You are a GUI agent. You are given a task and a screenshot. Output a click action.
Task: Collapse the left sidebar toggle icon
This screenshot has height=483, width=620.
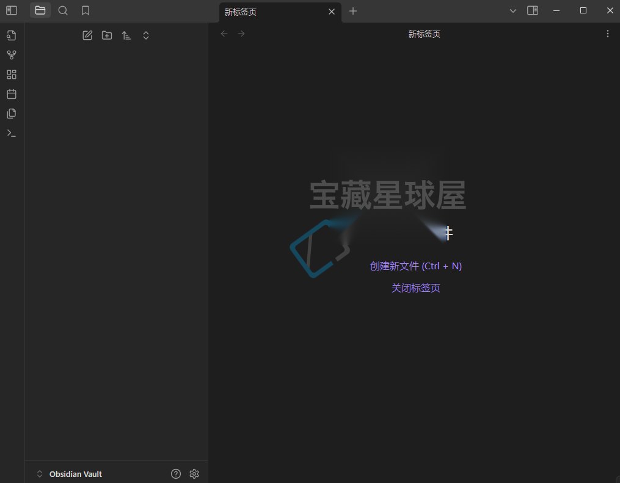[x=12, y=10]
